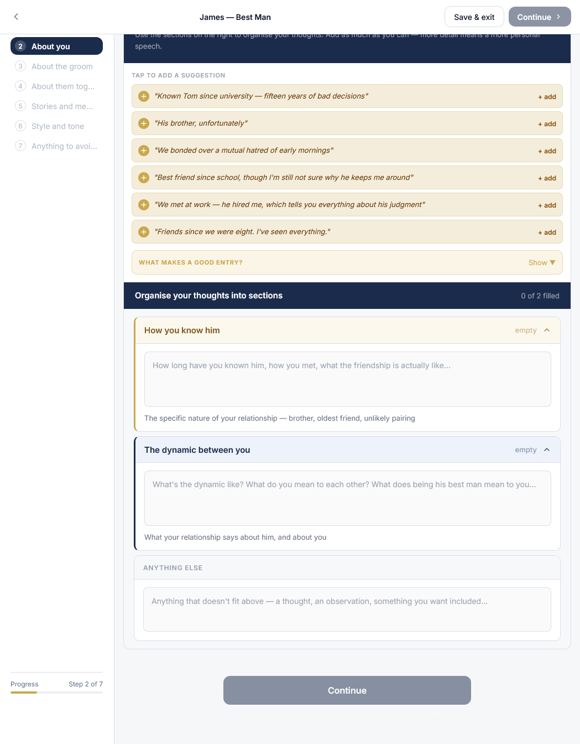The height and width of the screenshot is (744, 580).
Task: Select "About you" step in sidebar
Action: (56, 46)
